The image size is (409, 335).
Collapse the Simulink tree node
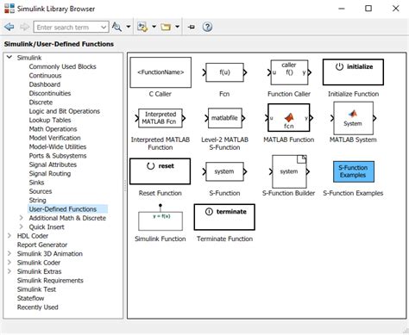click(x=9, y=57)
